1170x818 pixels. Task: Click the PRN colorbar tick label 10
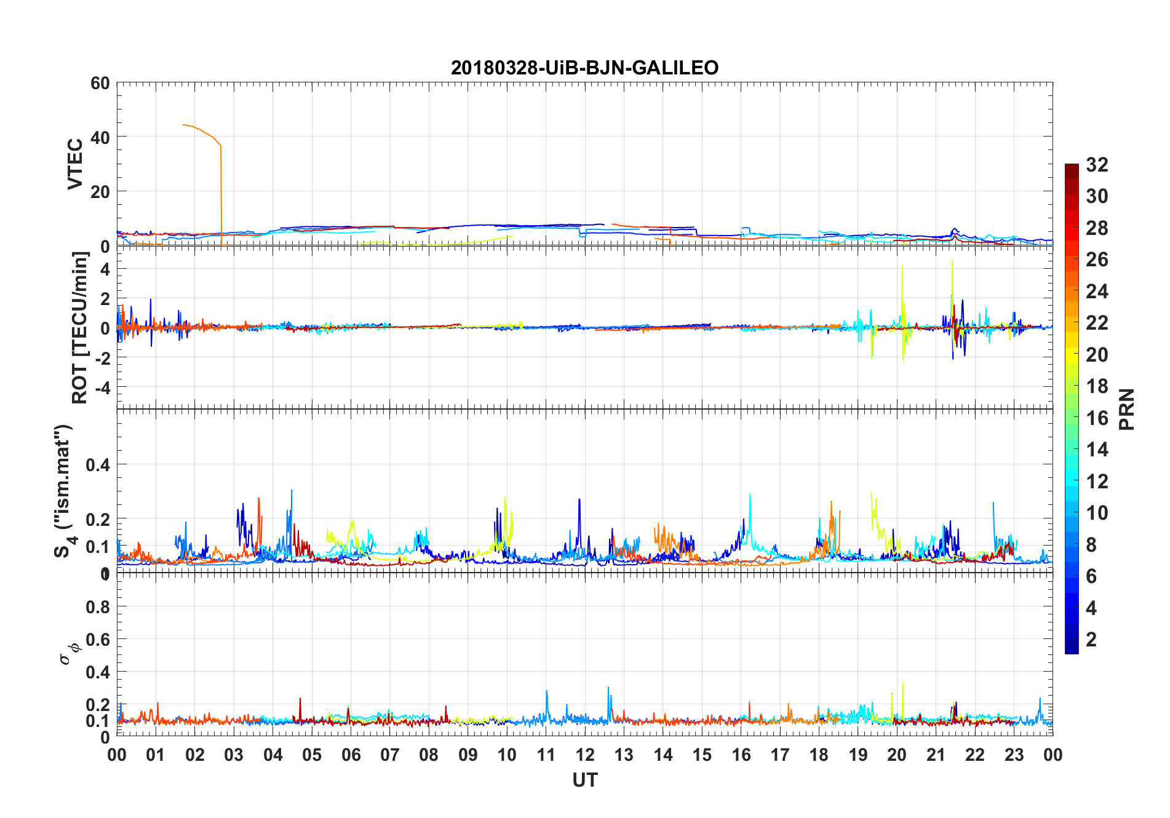1097,513
